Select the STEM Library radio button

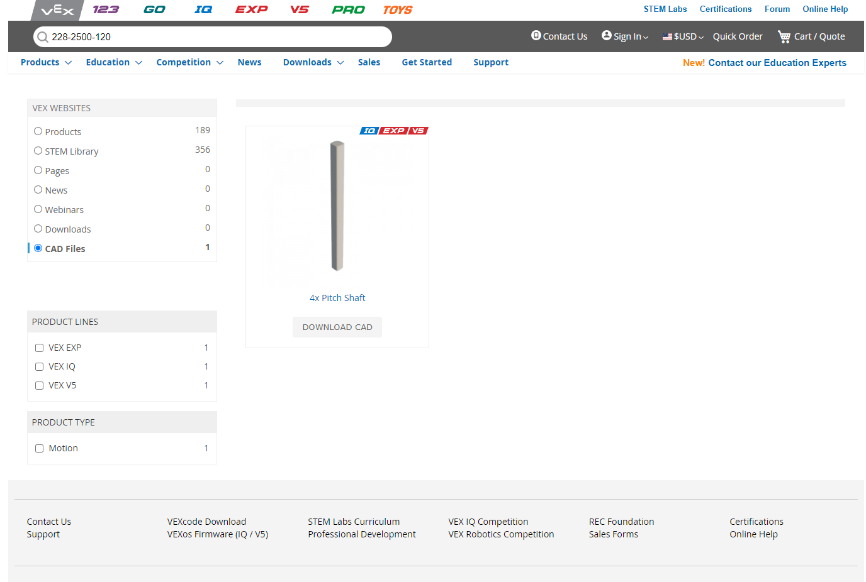(38, 151)
